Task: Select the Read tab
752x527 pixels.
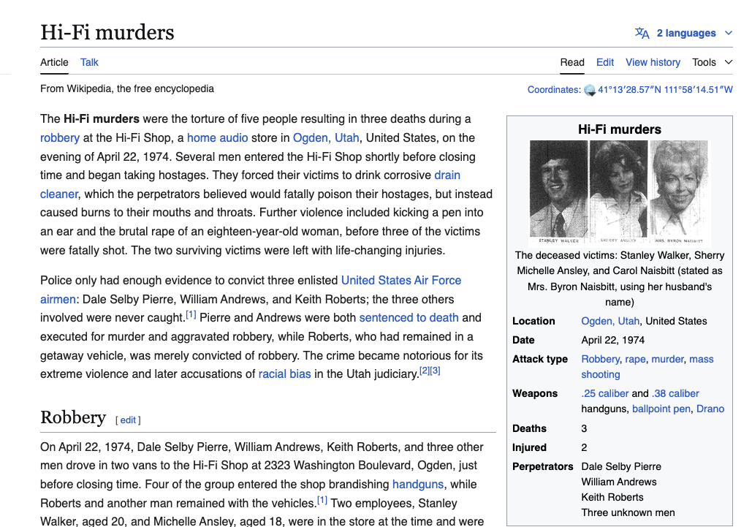Action: [572, 62]
